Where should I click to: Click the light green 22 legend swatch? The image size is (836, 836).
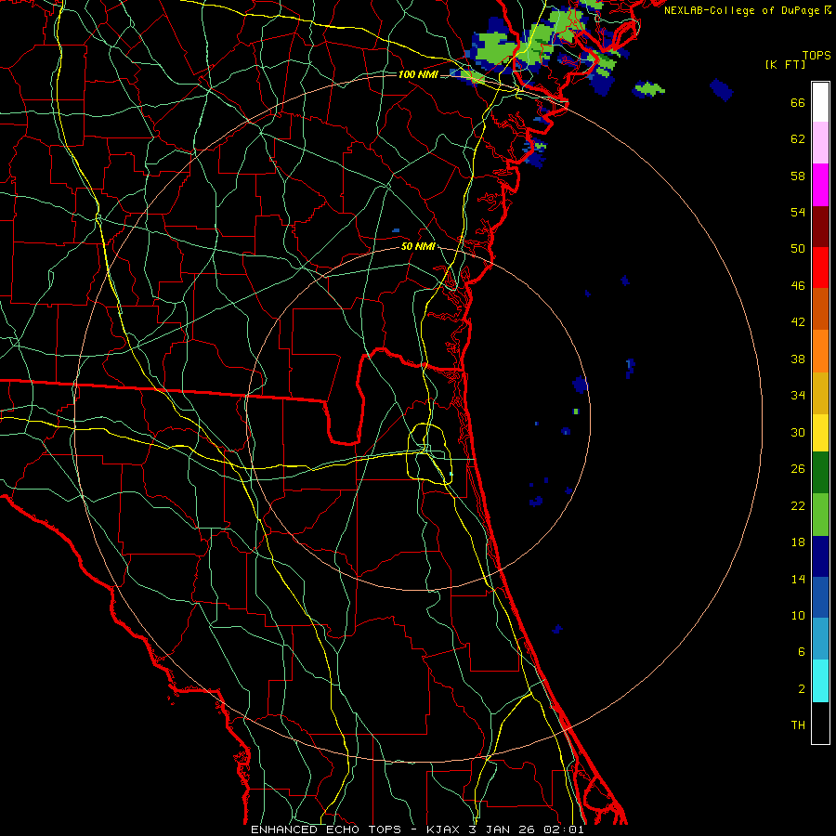point(820,515)
